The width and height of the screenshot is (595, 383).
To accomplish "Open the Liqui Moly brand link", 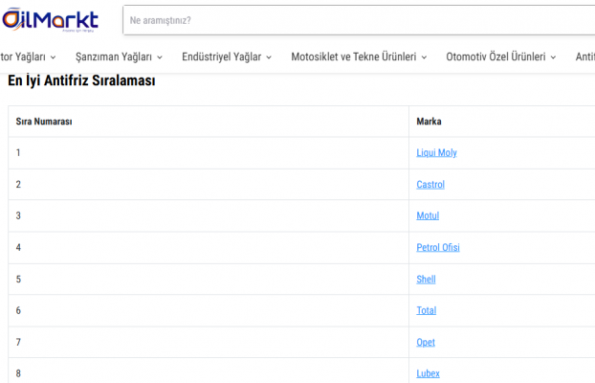I will coord(436,153).
